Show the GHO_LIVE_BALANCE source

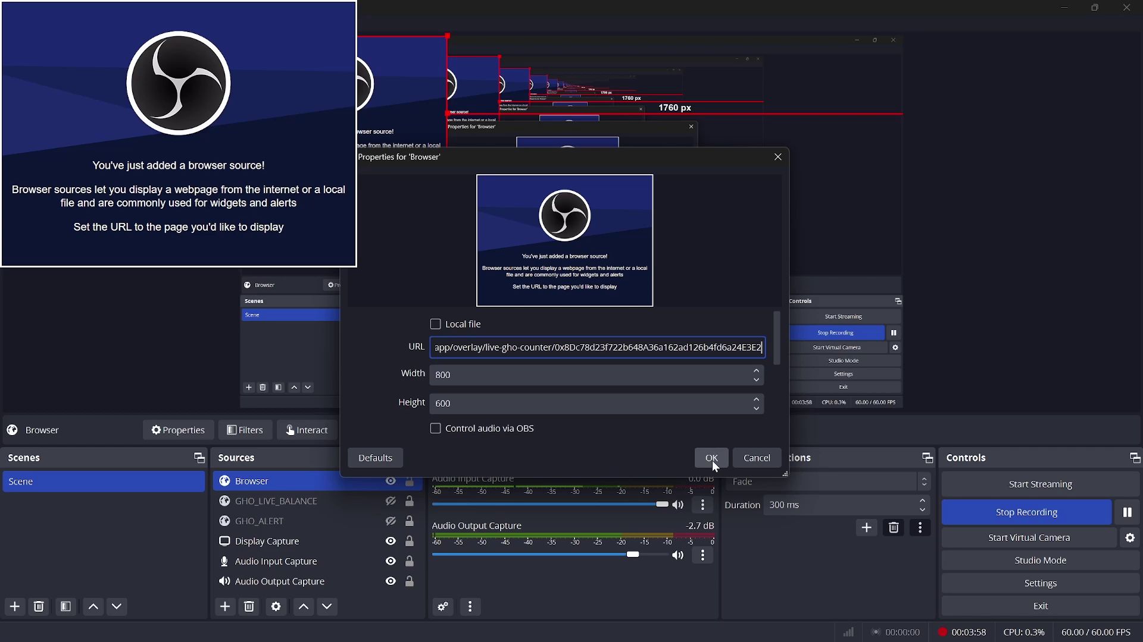[x=391, y=501]
